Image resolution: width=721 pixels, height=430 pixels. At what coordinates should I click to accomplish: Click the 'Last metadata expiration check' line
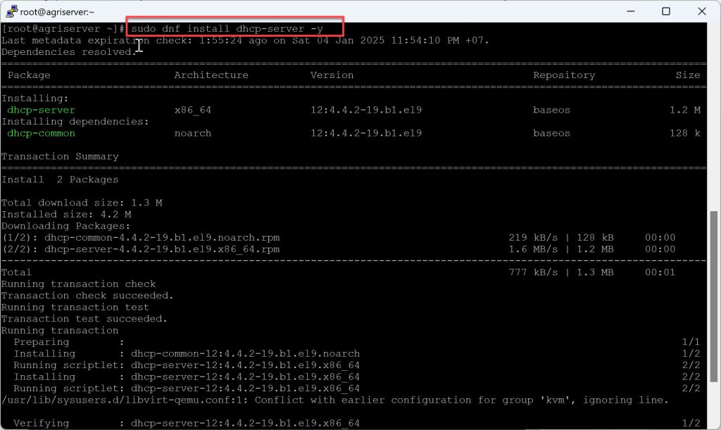tap(245, 40)
